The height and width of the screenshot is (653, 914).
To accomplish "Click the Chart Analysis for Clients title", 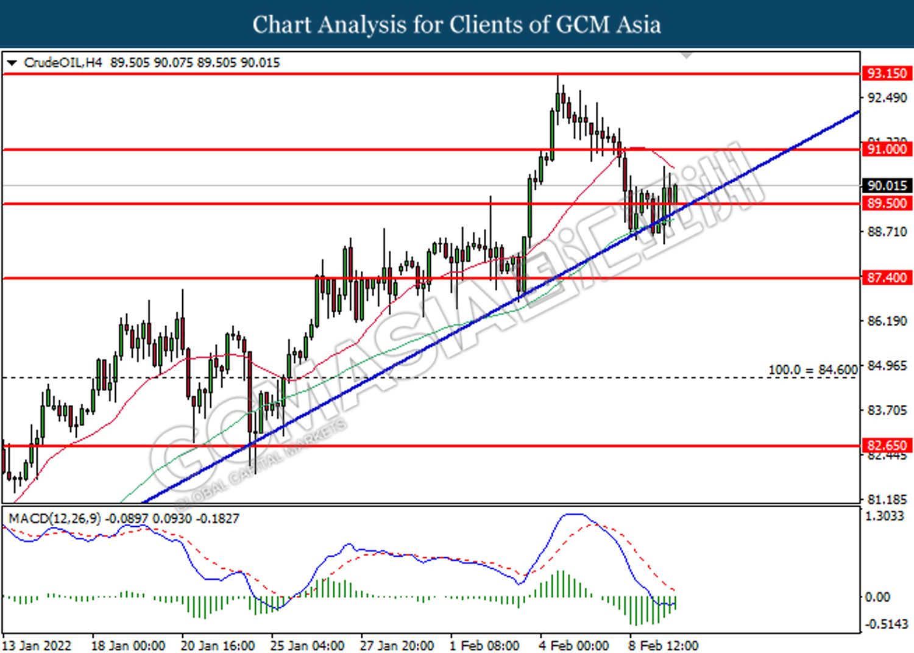I will tap(457, 24).
